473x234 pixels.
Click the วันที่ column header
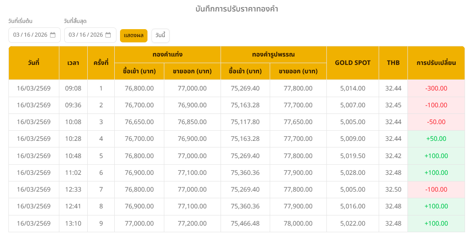34,63
